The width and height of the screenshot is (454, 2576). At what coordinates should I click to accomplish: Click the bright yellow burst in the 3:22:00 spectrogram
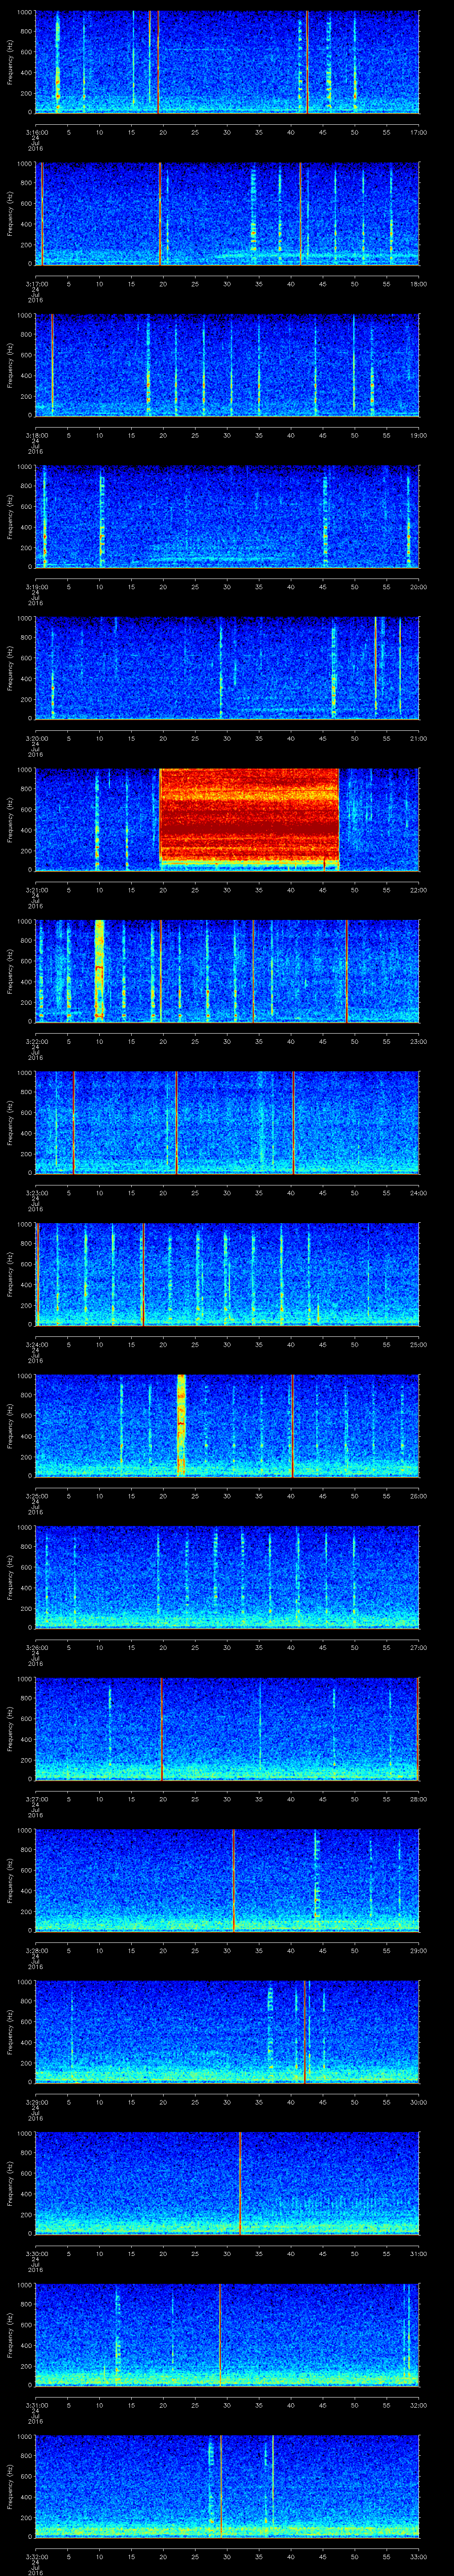point(99,970)
